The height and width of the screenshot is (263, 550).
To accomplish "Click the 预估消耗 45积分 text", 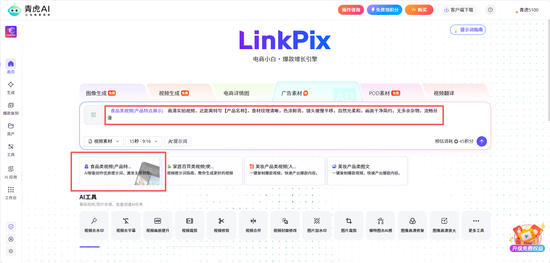I will tap(454, 141).
